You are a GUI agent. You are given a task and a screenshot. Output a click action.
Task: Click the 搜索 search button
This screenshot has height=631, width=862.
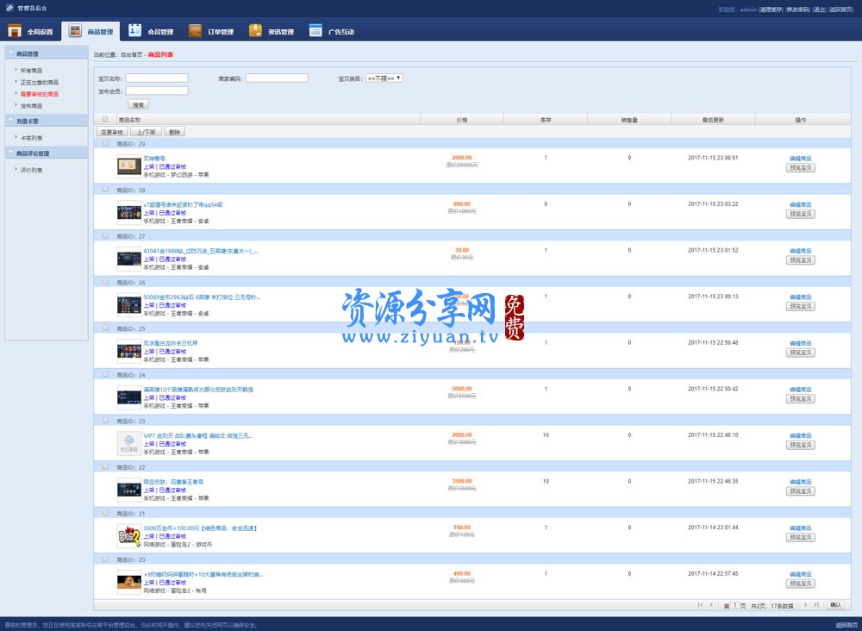tap(139, 104)
